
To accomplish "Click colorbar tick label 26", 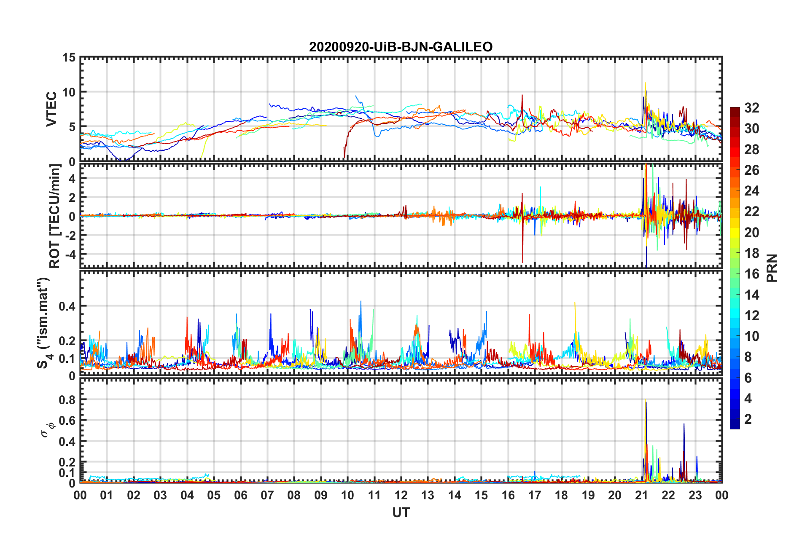I will coord(751,170).
